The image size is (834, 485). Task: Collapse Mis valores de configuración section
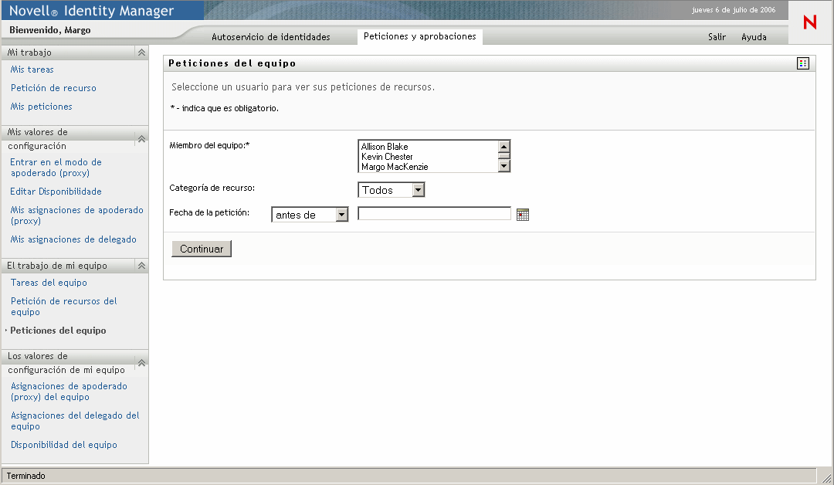[x=141, y=139]
